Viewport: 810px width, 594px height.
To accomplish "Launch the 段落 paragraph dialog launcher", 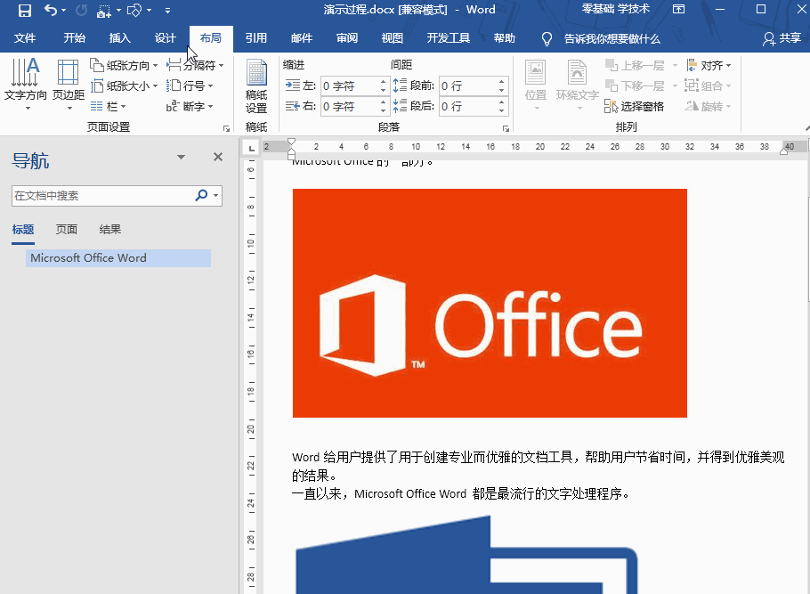I will (506, 128).
